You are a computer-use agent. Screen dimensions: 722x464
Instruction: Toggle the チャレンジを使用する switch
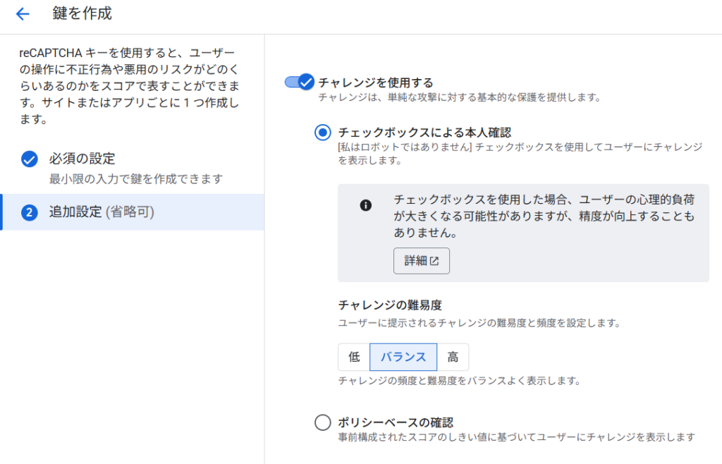coord(299,83)
